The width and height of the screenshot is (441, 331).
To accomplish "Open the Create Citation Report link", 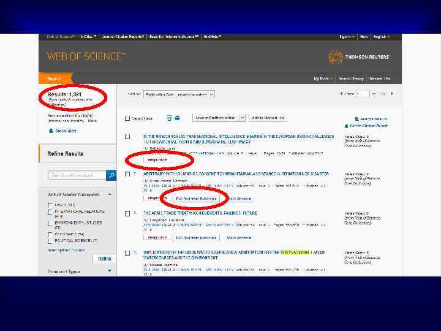I will (x=369, y=126).
